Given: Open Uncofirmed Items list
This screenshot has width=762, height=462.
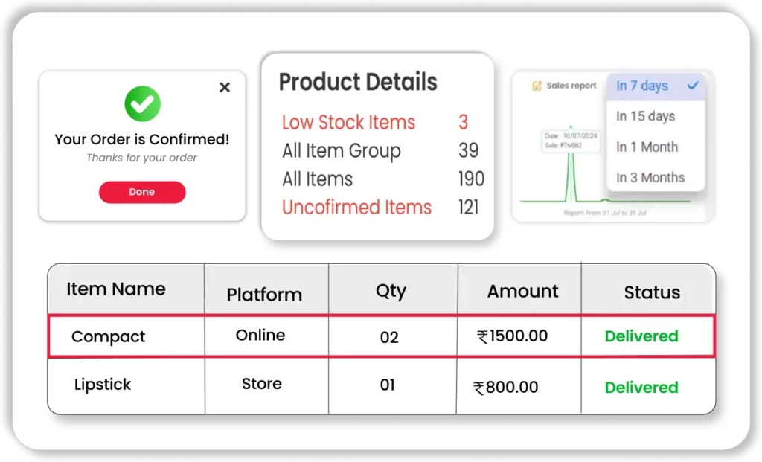Looking at the screenshot, I should [356, 207].
